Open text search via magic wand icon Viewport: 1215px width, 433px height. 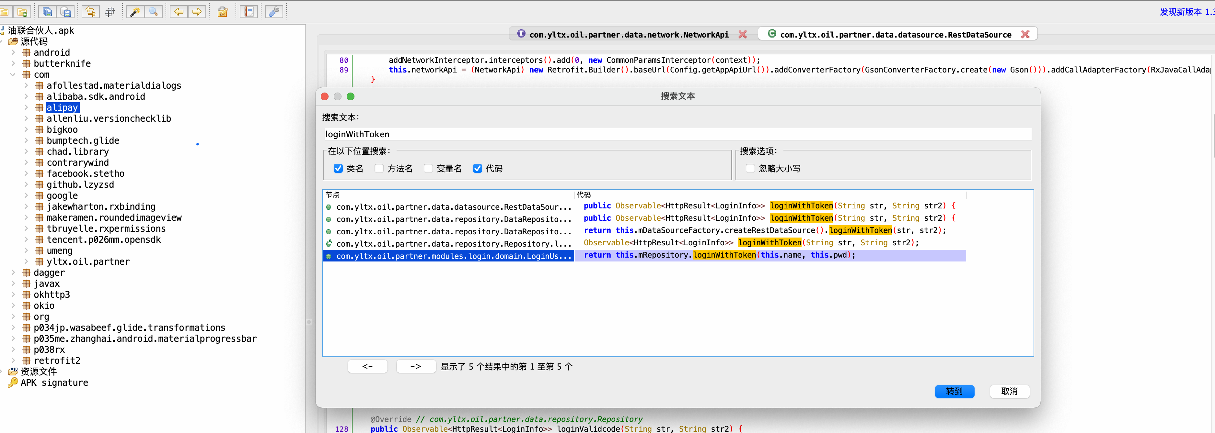(135, 12)
